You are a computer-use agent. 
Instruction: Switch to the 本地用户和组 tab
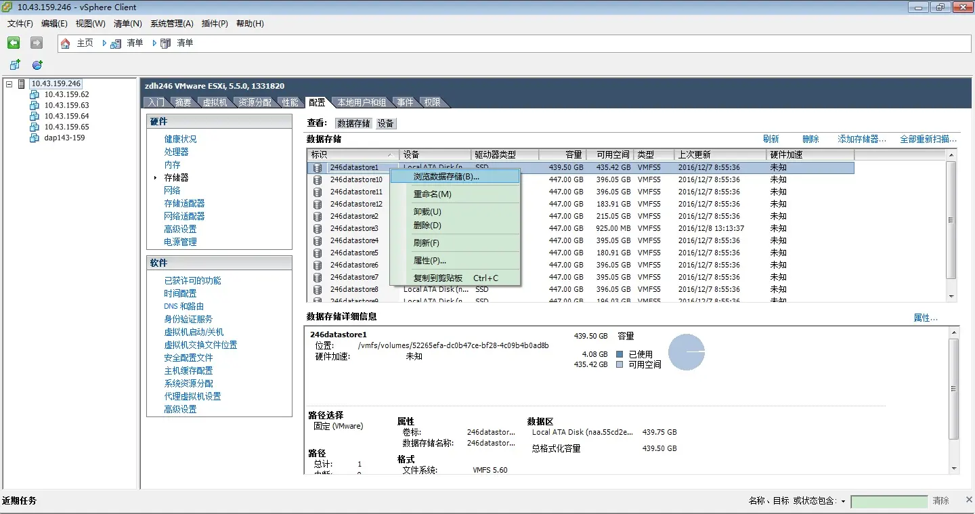362,102
